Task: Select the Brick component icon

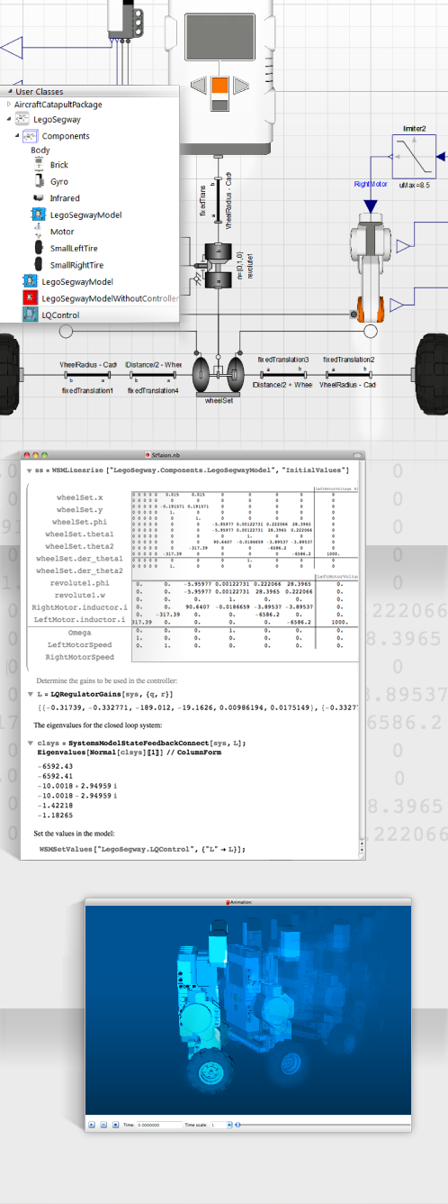Action: [40, 165]
